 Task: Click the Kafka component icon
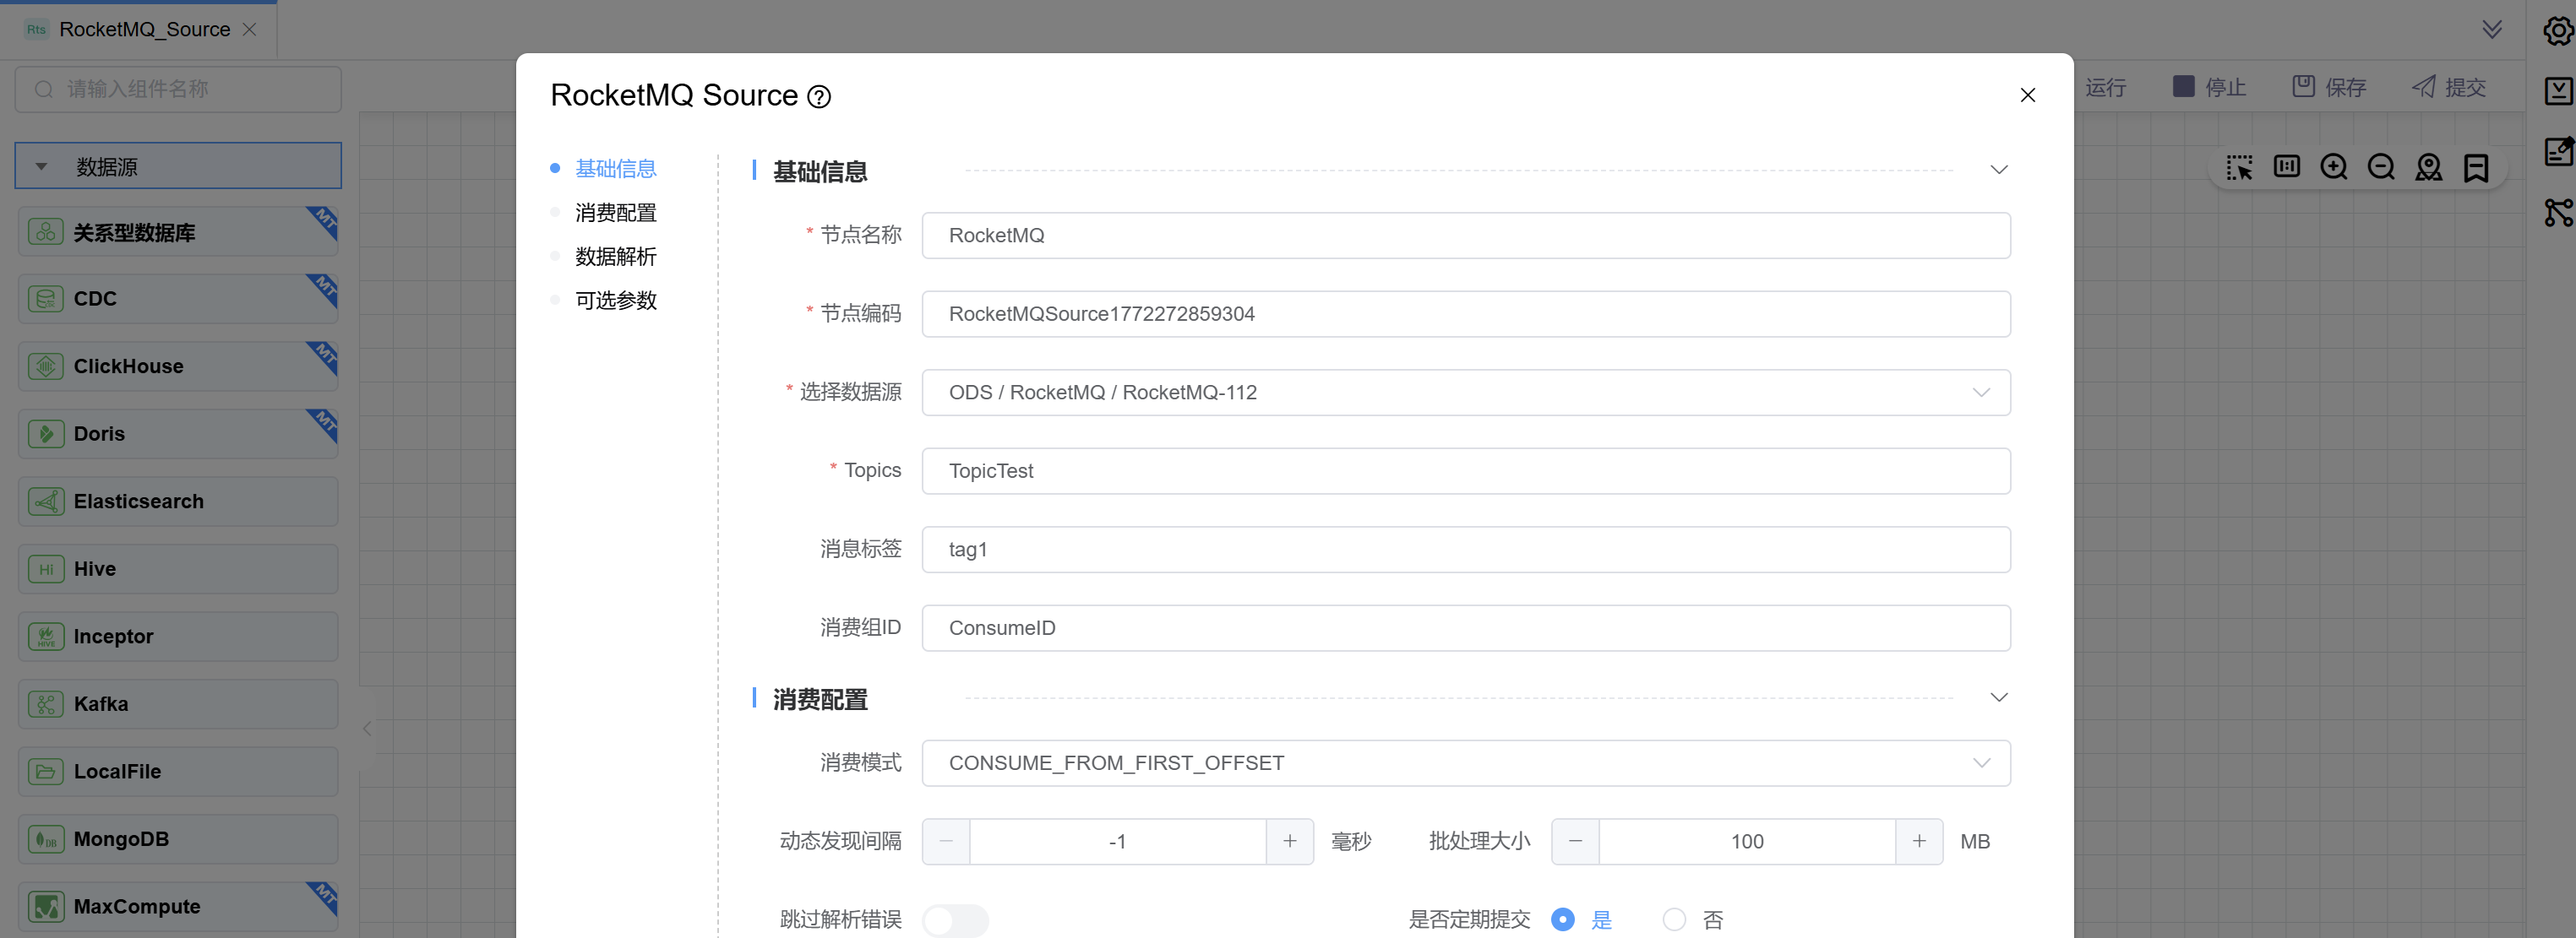click(x=46, y=704)
